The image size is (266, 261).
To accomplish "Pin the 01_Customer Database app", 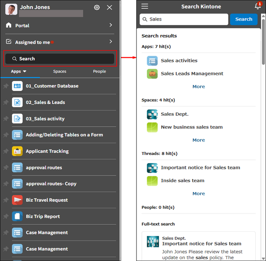I will (x=6, y=86).
